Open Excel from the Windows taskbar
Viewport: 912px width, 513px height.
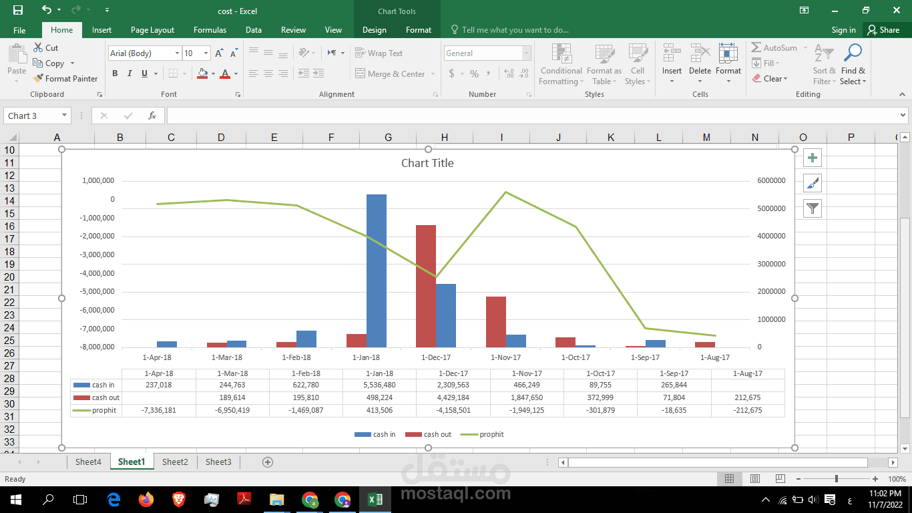(x=375, y=499)
